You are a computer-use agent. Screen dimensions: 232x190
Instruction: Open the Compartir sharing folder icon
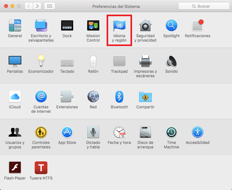145,97
